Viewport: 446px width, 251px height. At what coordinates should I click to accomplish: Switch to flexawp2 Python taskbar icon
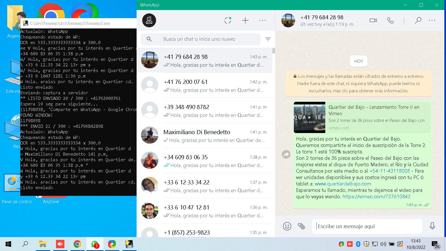pyautogui.click(x=129, y=244)
